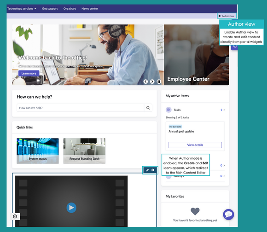The image size is (267, 232).
Task: Click the How can we help search field
Action: pyautogui.click(x=81, y=108)
